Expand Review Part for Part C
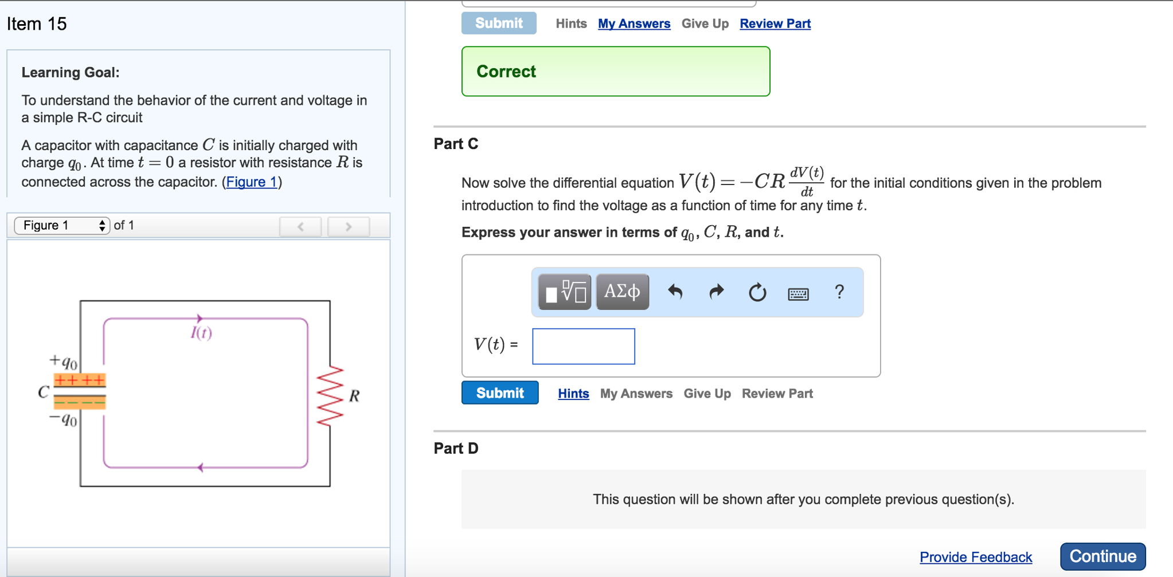 pos(777,394)
